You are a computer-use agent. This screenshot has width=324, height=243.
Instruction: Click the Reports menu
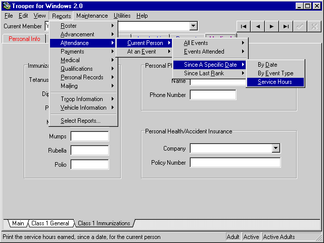click(61, 16)
